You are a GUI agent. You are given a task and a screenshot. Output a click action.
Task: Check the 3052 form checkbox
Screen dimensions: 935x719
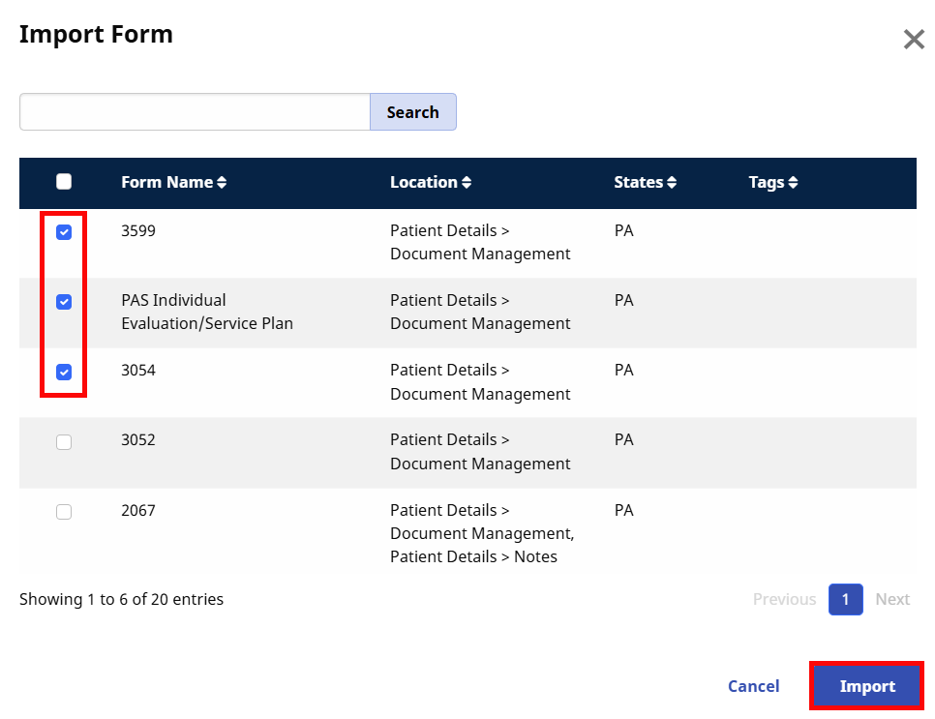(64, 441)
